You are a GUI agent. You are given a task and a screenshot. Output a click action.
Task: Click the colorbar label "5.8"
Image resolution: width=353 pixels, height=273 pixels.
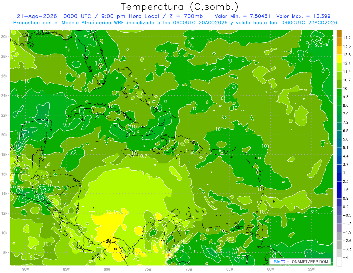tap(346, 139)
